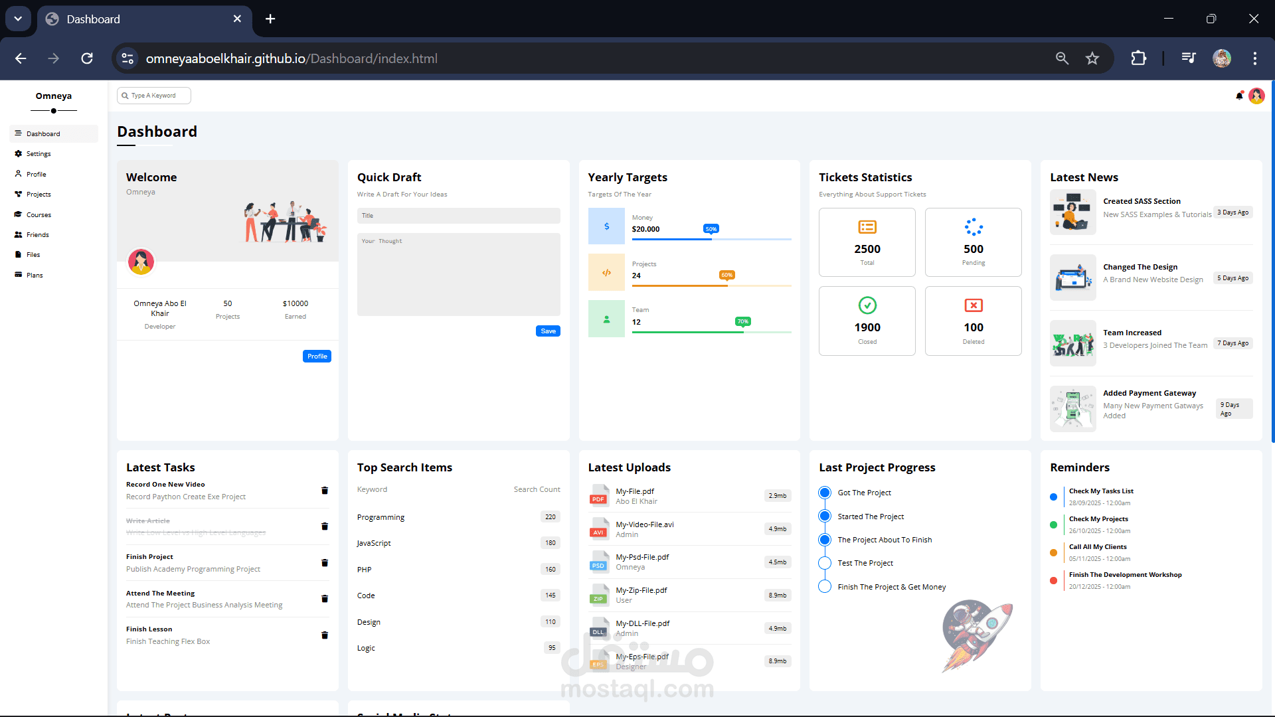Click the Friends icon in the sidebar

[x=19, y=234]
